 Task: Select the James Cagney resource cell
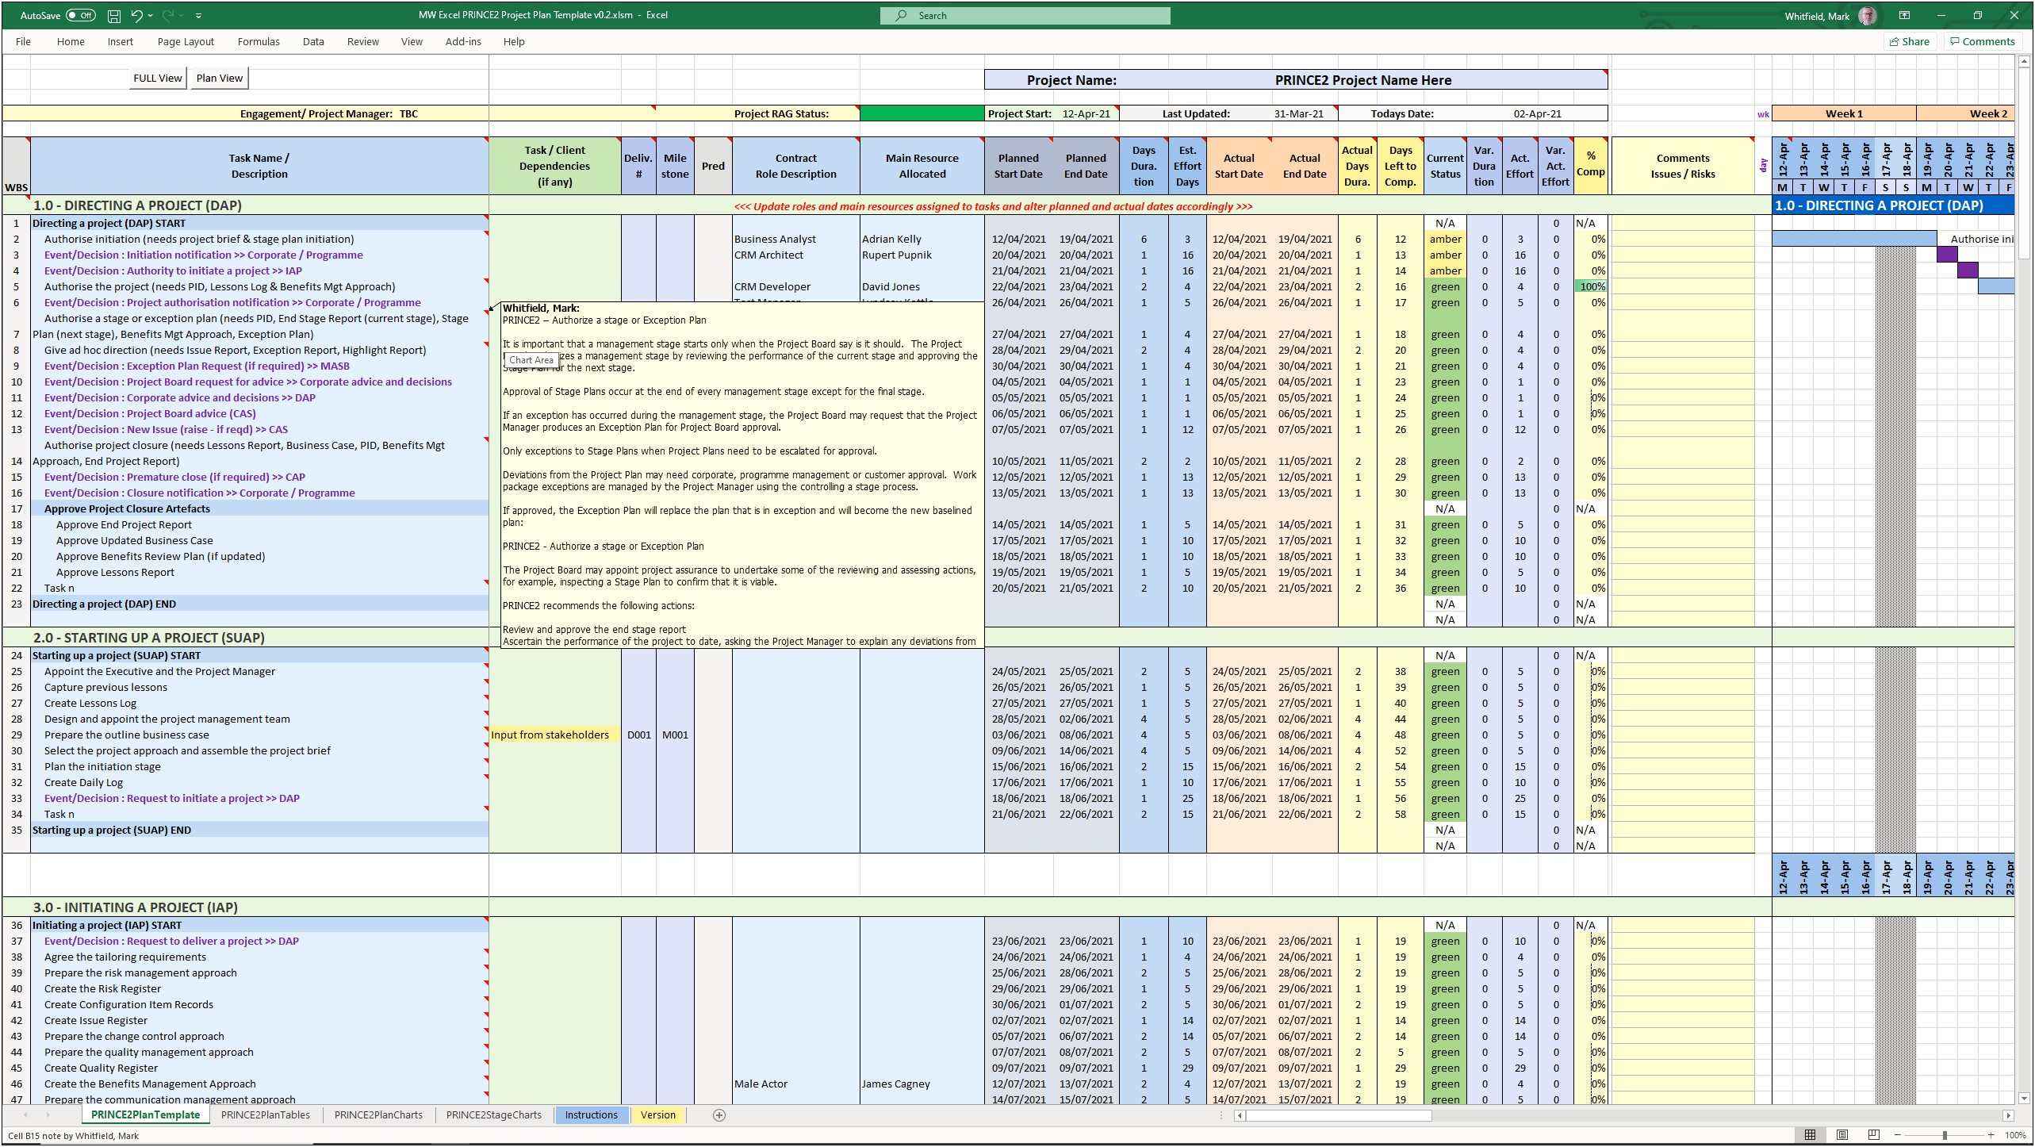pyautogui.click(x=922, y=1084)
